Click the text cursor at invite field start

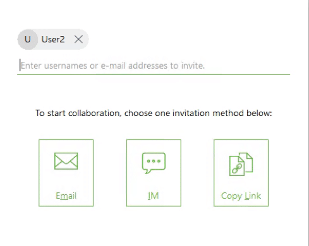point(20,65)
